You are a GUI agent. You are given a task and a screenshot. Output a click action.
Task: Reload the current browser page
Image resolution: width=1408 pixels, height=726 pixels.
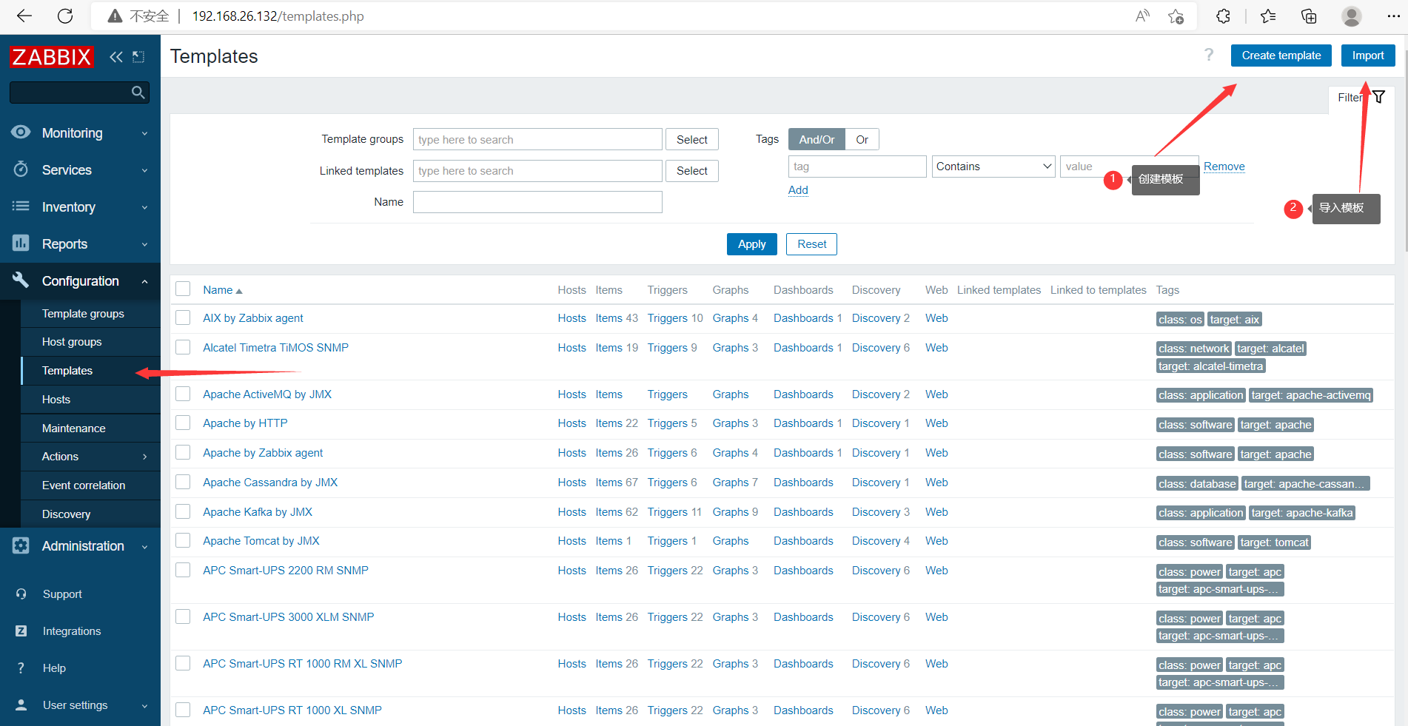click(65, 16)
